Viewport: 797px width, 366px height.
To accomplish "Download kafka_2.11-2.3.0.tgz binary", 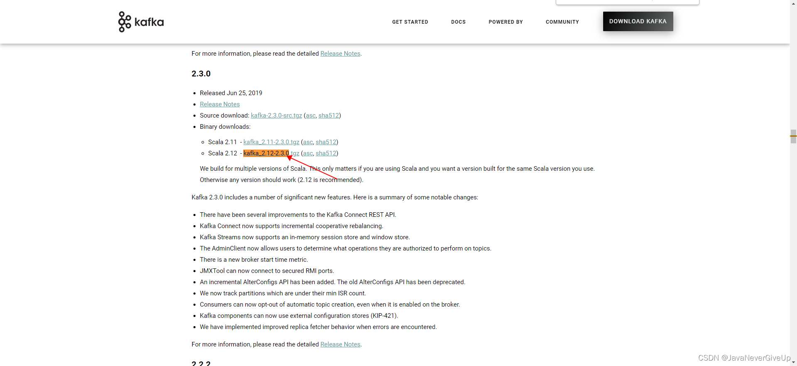I will click(x=271, y=142).
